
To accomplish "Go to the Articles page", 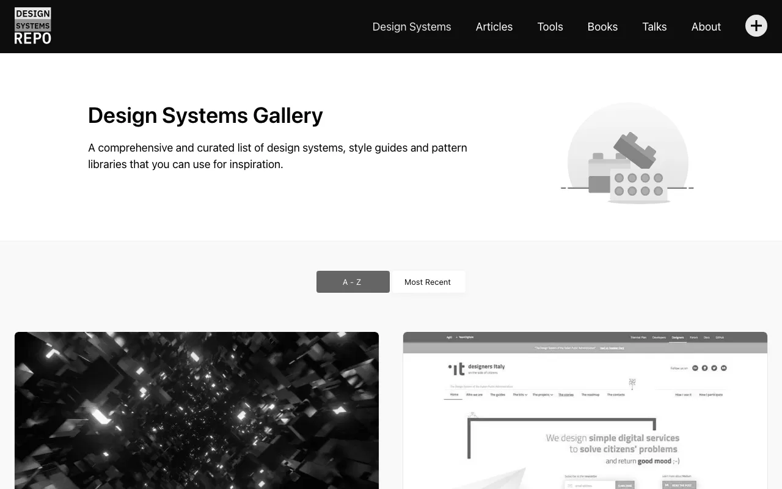I will coord(494,27).
